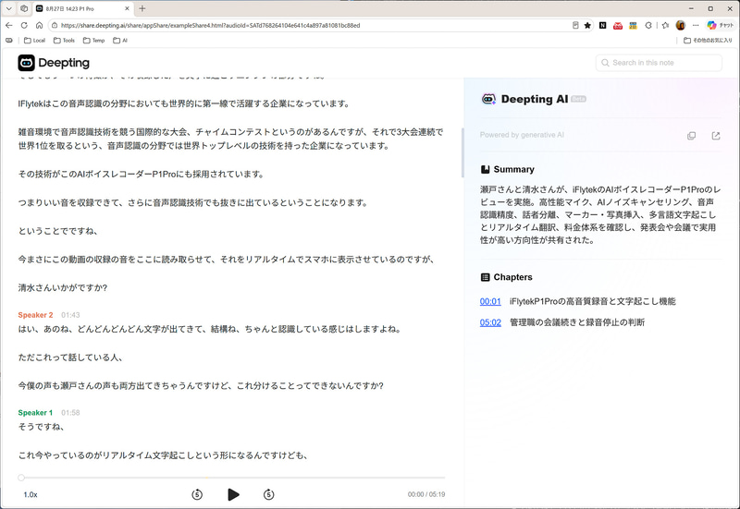Open a new tab with the plus button
Screen dimensions: 740x509
point(142,8)
